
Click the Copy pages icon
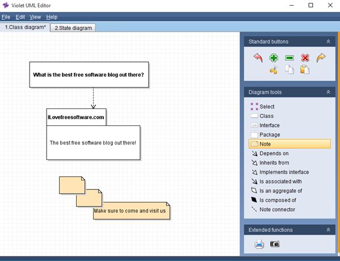(x=289, y=70)
